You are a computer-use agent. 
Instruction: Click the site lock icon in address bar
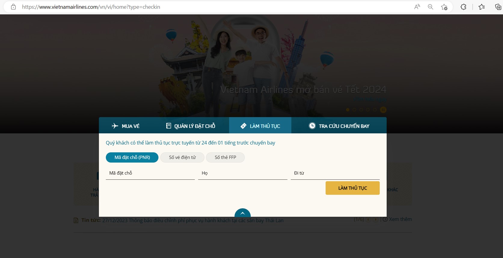(13, 7)
